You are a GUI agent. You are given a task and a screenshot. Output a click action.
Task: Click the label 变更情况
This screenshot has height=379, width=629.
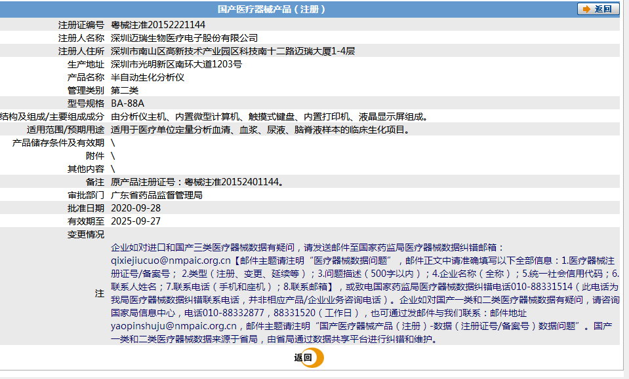86,234
